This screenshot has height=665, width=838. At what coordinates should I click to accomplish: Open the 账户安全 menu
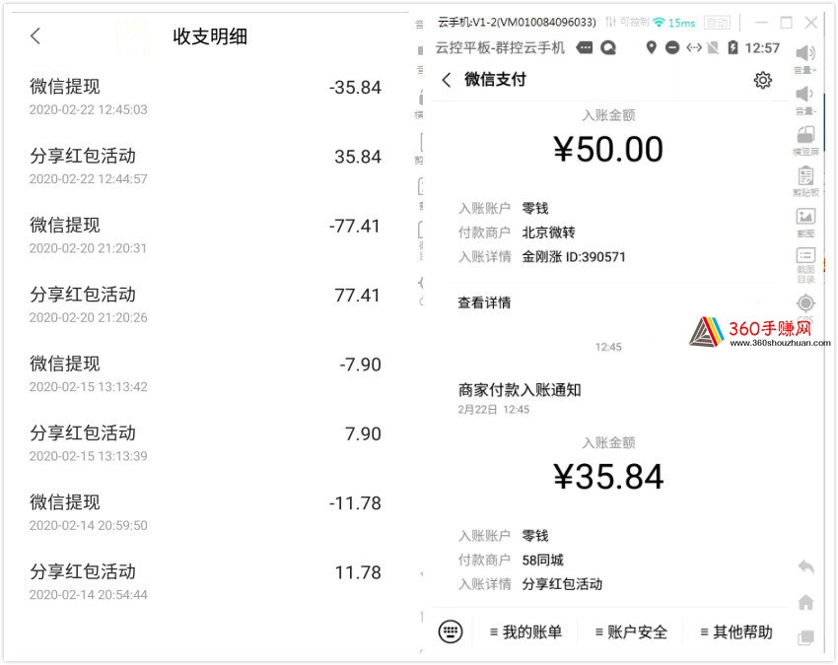tap(632, 632)
